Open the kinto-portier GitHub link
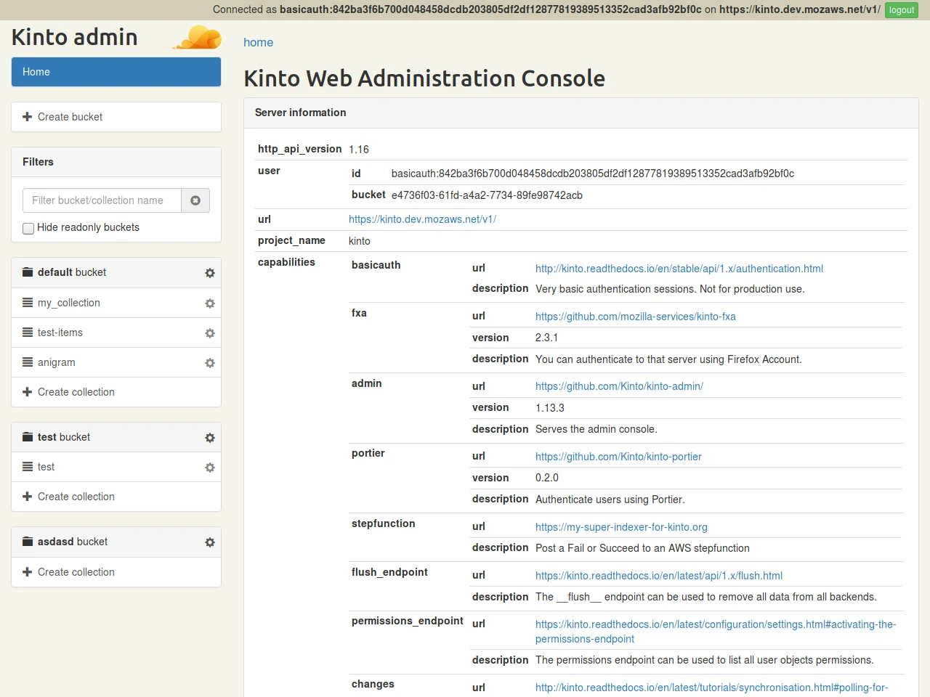The width and height of the screenshot is (930, 697). click(618, 457)
